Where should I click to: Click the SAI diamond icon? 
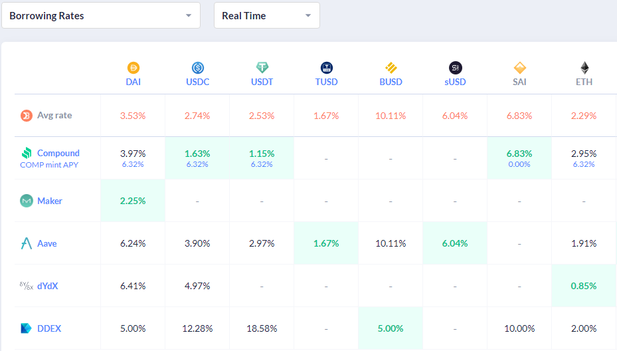tap(520, 68)
